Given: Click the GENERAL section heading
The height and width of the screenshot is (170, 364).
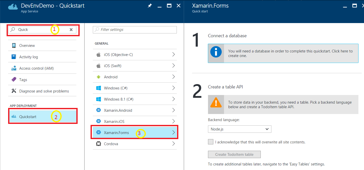Looking at the screenshot, I should pos(101,44).
